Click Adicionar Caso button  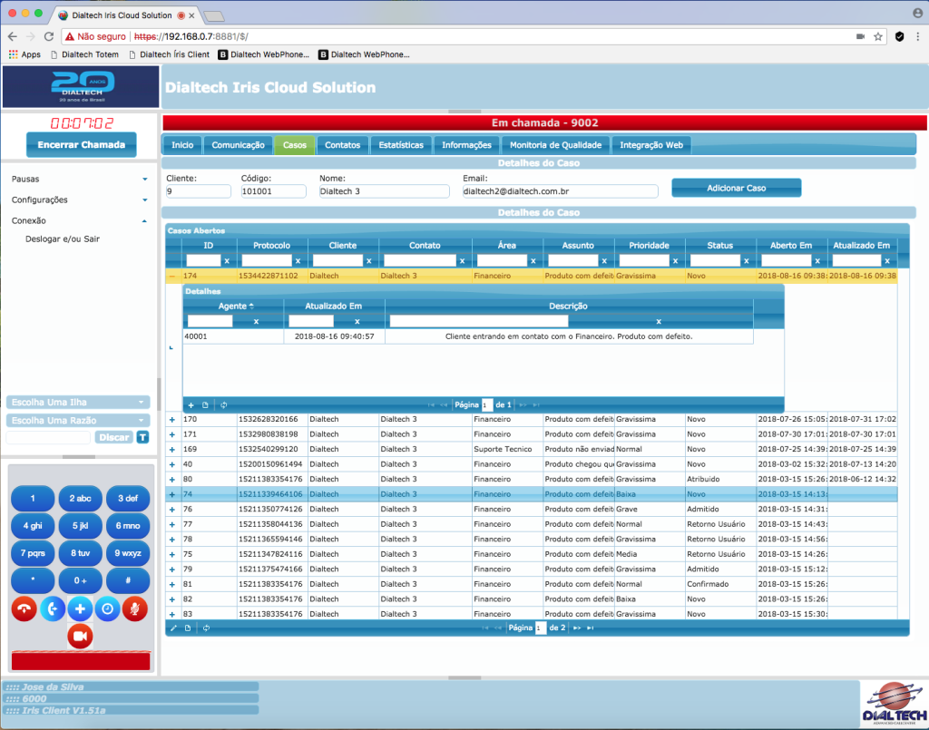click(x=737, y=188)
